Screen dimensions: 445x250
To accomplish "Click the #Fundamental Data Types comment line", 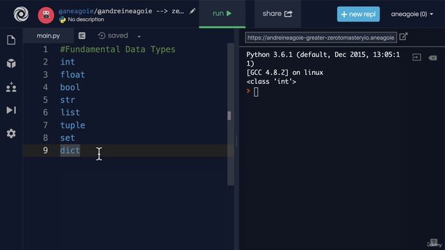I will coord(118,49).
